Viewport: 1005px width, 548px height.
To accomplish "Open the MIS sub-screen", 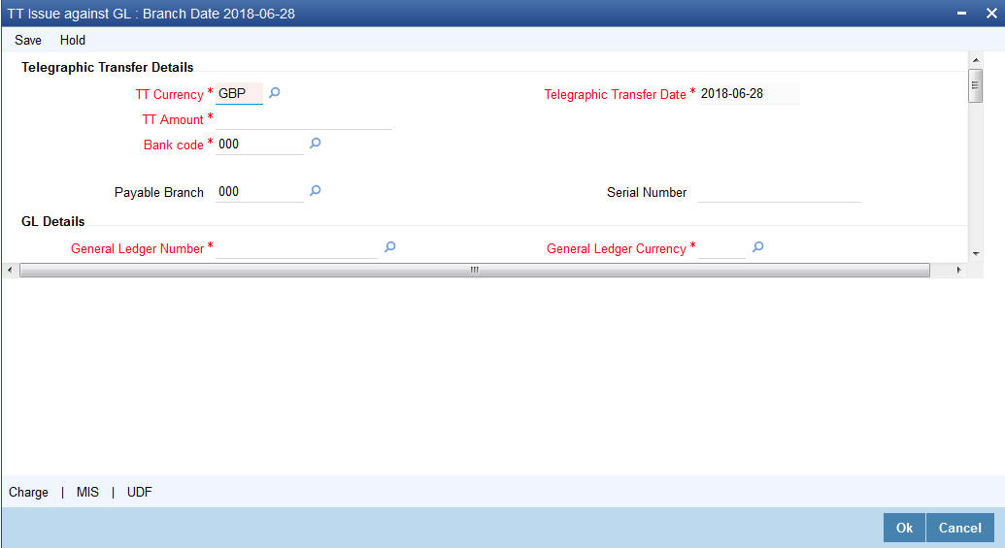I will tap(87, 492).
